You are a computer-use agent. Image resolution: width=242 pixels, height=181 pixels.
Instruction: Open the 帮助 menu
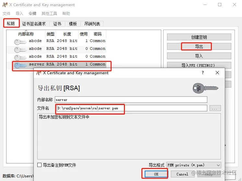point(66,14)
